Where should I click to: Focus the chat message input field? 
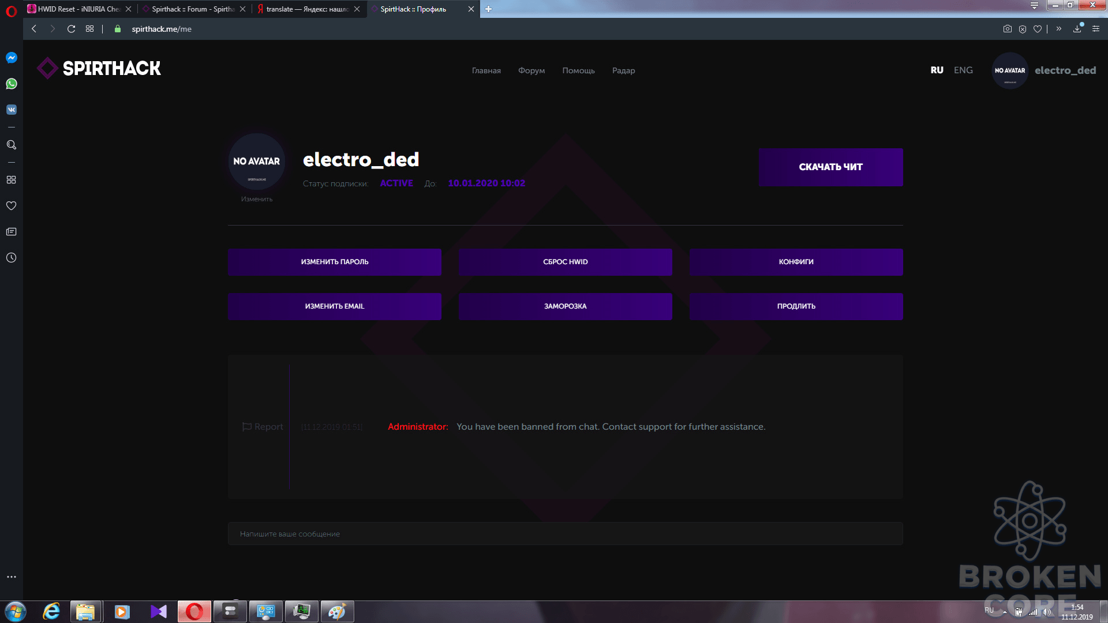tap(566, 534)
